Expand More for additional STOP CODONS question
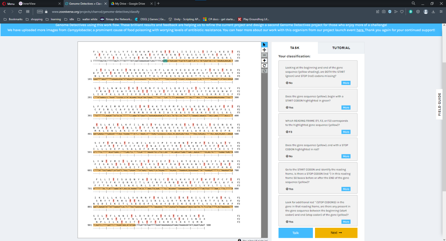446x241 pixels. [x=346, y=221]
